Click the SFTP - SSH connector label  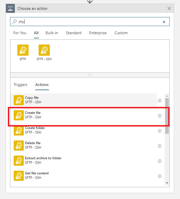44,59
